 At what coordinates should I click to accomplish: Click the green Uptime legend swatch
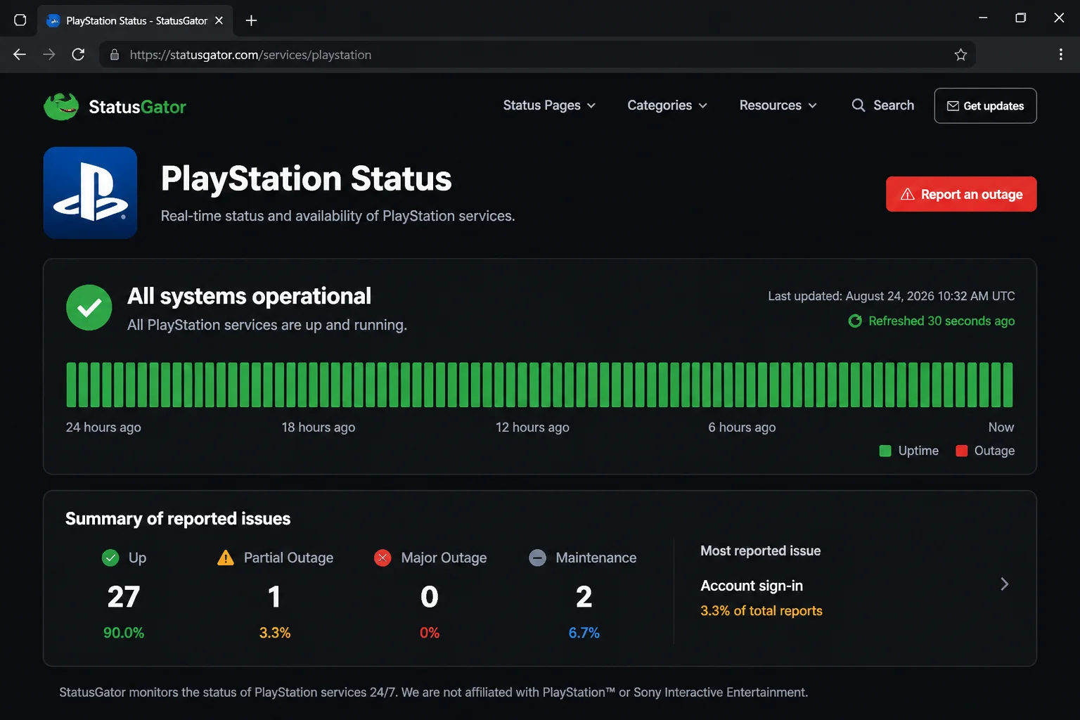(x=885, y=451)
